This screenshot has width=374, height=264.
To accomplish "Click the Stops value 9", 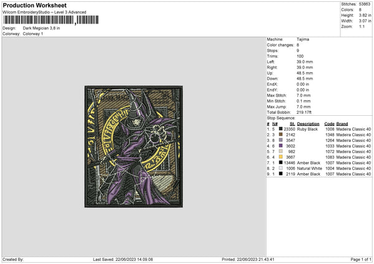I will 298,50.
